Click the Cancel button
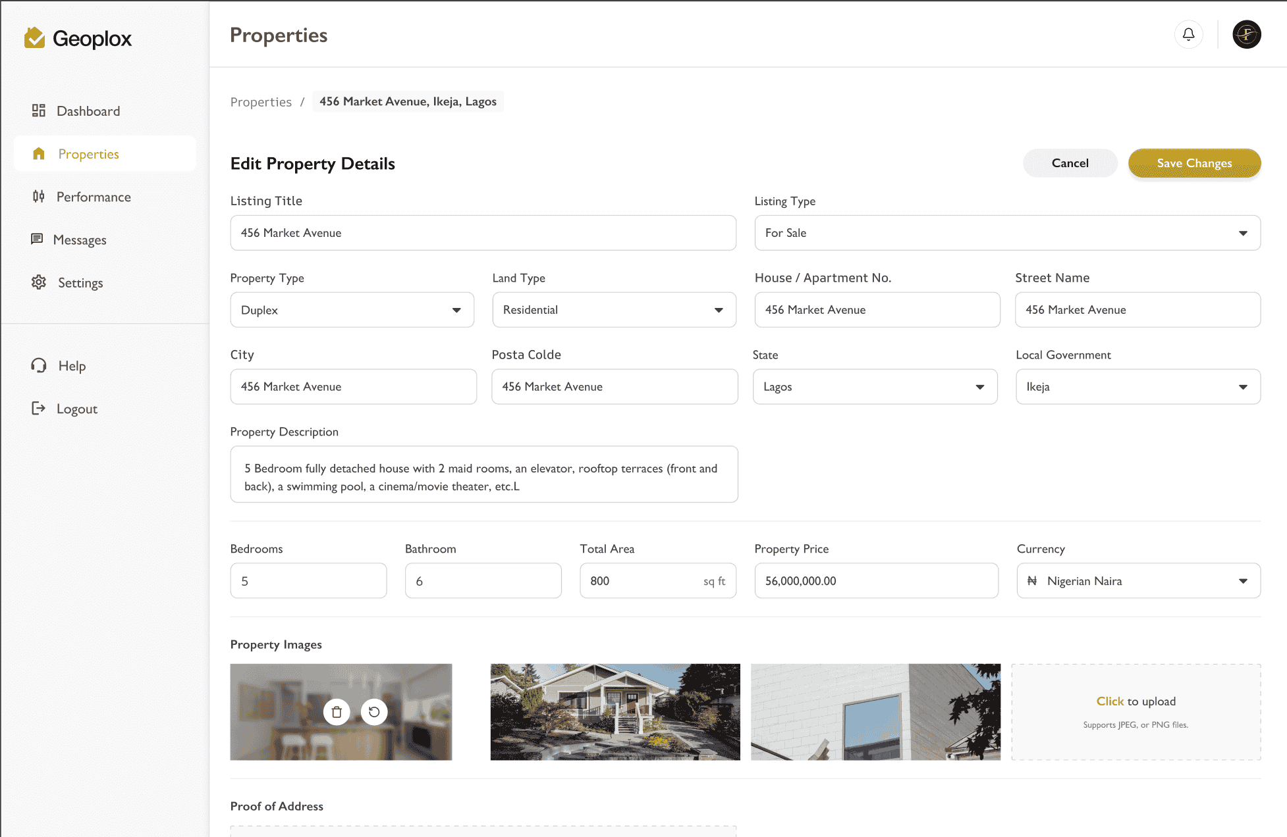 click(1070, 163)
